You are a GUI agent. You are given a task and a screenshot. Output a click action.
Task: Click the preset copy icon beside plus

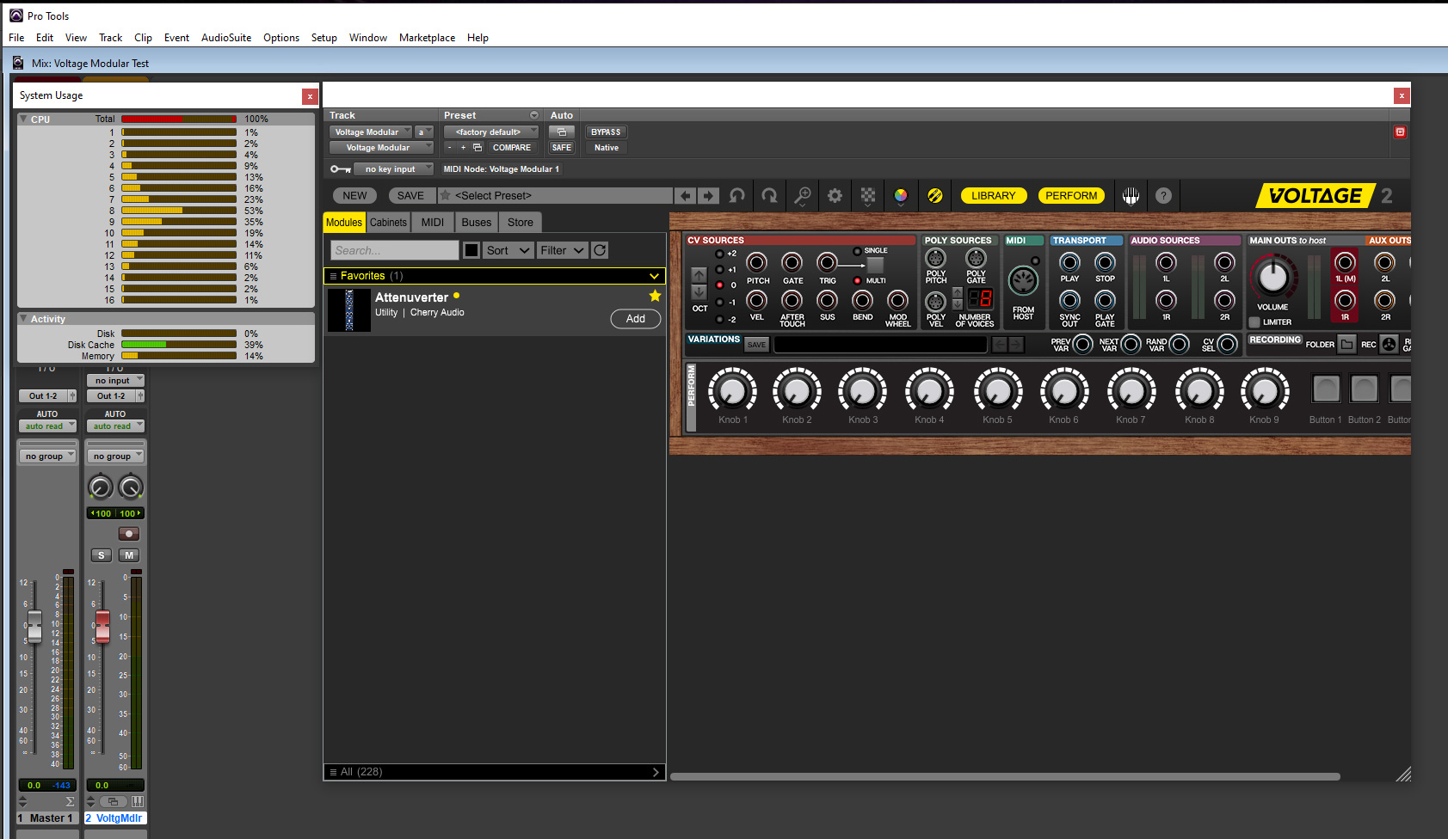478,148
